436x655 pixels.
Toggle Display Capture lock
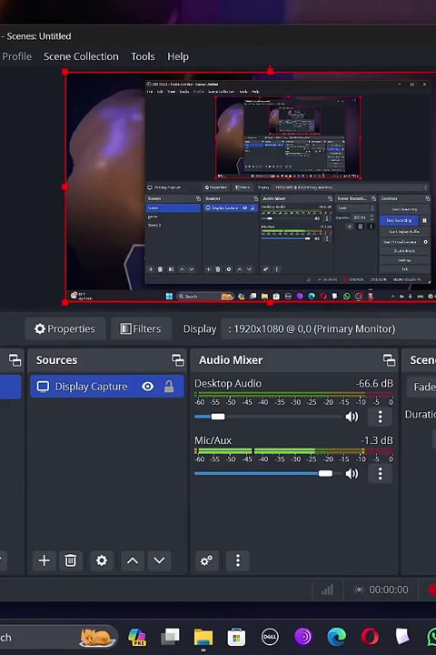[169, 387]
